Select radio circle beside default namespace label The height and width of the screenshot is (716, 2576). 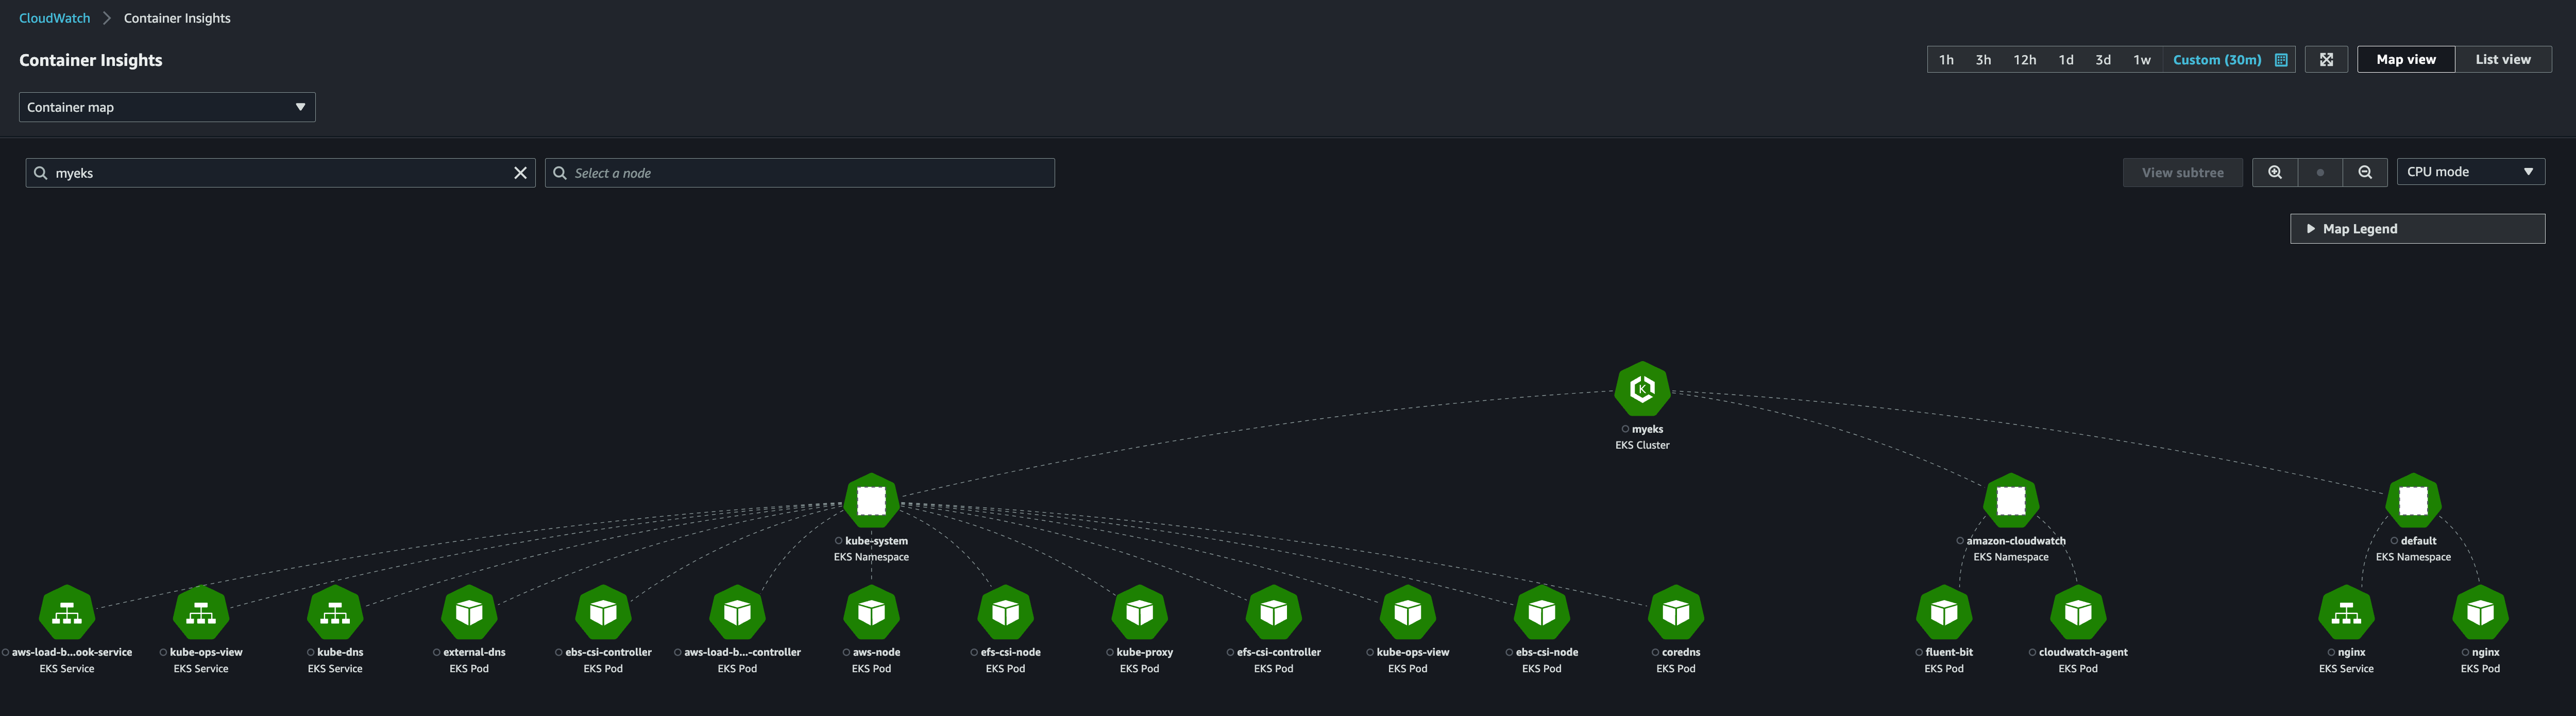pos(2393,541)
